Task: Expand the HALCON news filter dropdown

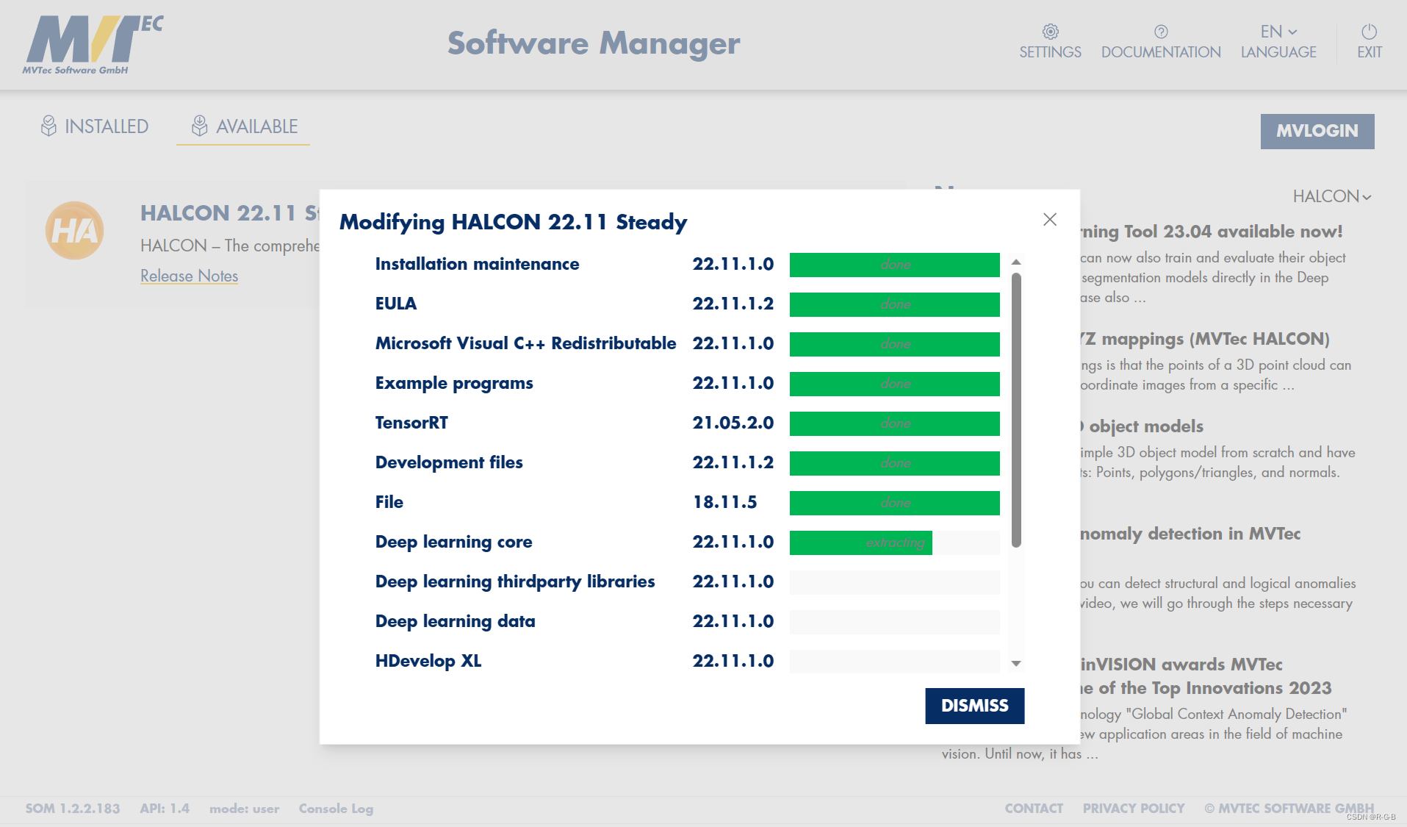Action: click(1331, 196)
